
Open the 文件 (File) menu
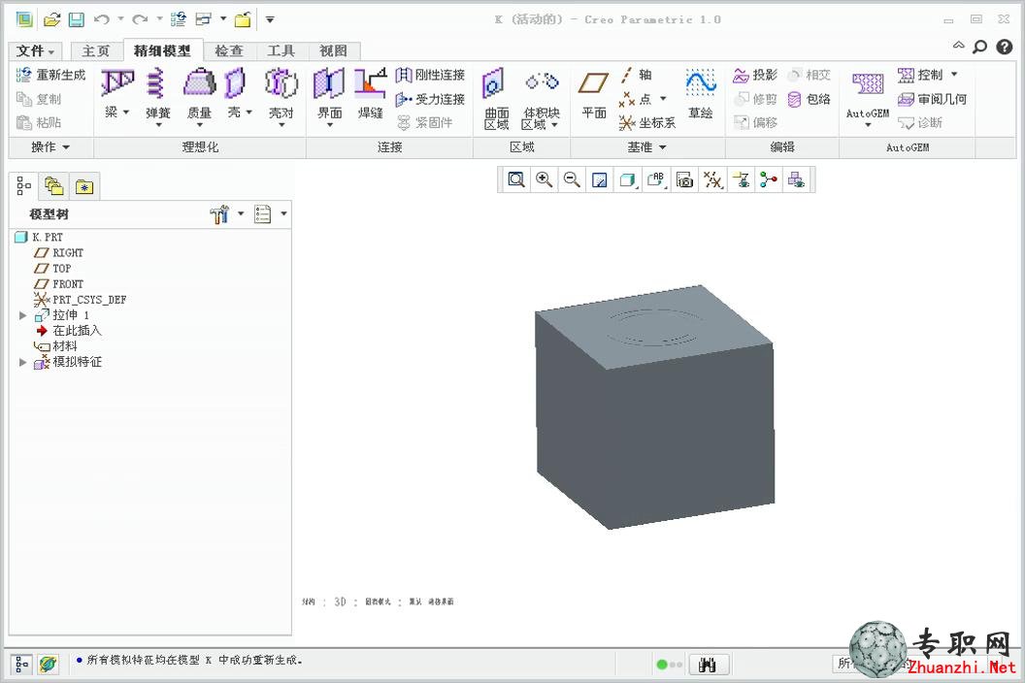click(x=35, y=51)
